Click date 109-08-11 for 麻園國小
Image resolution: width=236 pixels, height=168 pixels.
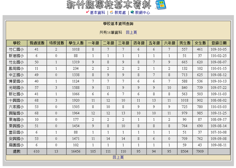click(x=219, y=145)
